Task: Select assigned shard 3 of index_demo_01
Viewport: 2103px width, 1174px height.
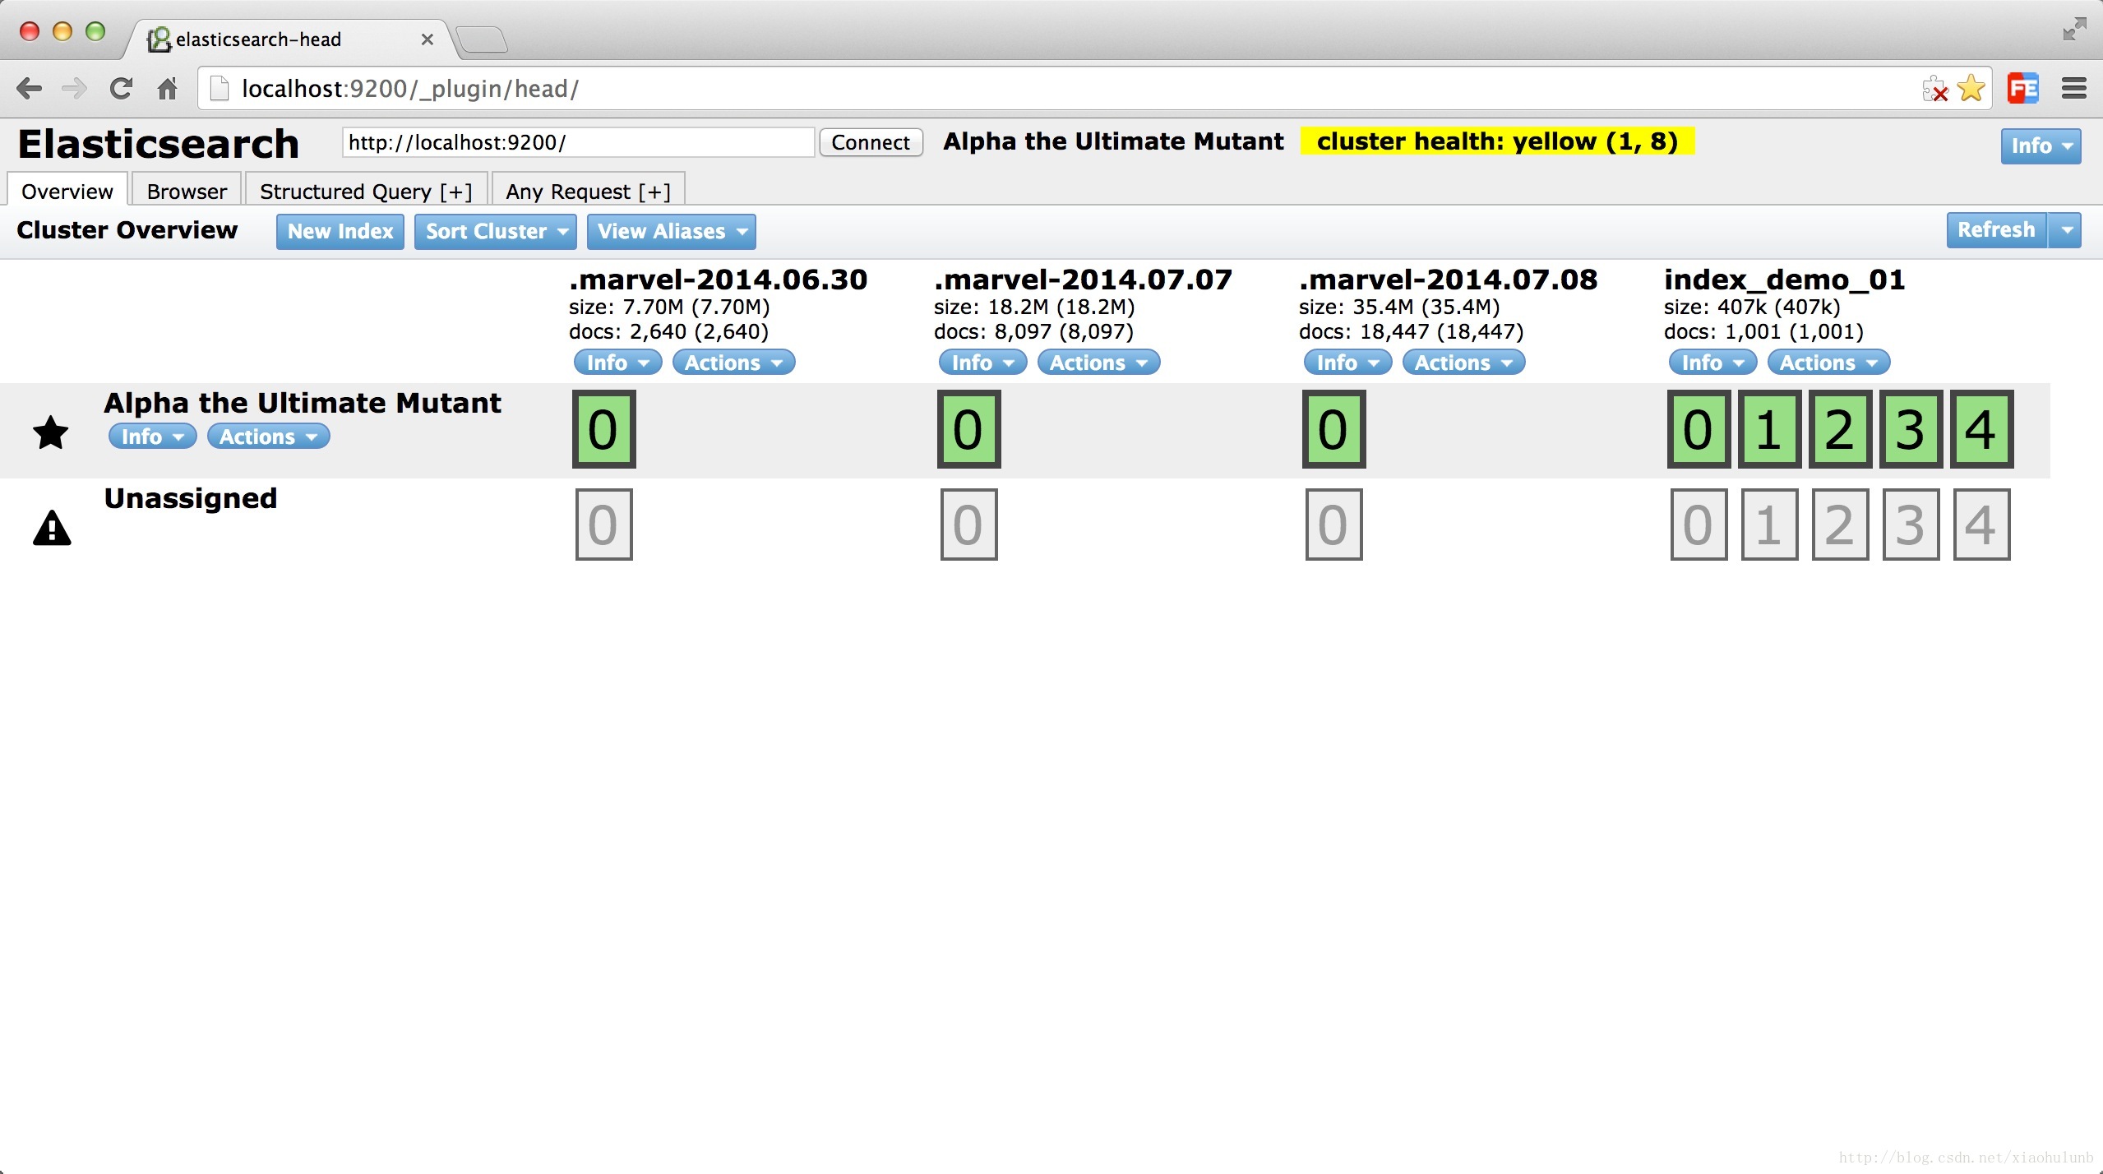Action: click(x=1911, y=429)
